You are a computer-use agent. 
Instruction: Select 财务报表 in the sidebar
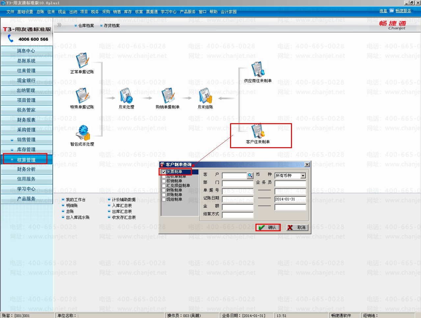26,120
